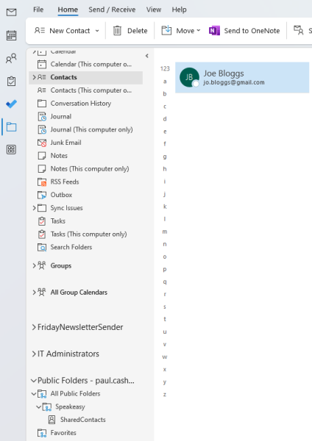Collapse All Public Folders chevron
312x441 pixels.
coord(34,394)
